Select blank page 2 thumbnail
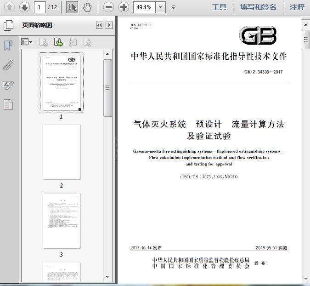 tap(62, 152)
